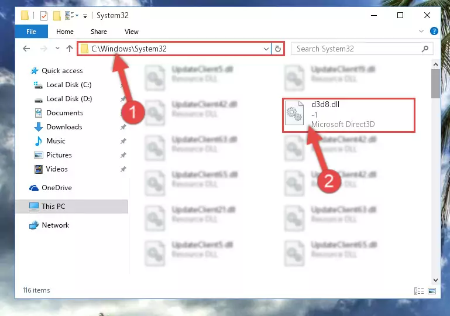This screenshot has width=450, height=316.
Task: Click the Pictures landscape icon
Action: click(39, 155)
